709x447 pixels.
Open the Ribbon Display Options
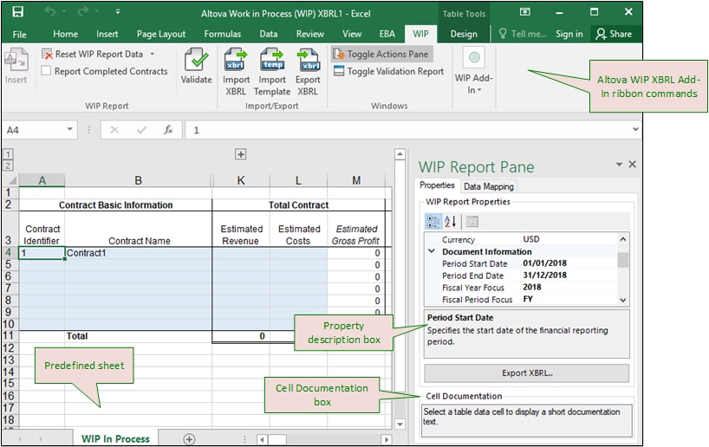click(x=524, y=12)
